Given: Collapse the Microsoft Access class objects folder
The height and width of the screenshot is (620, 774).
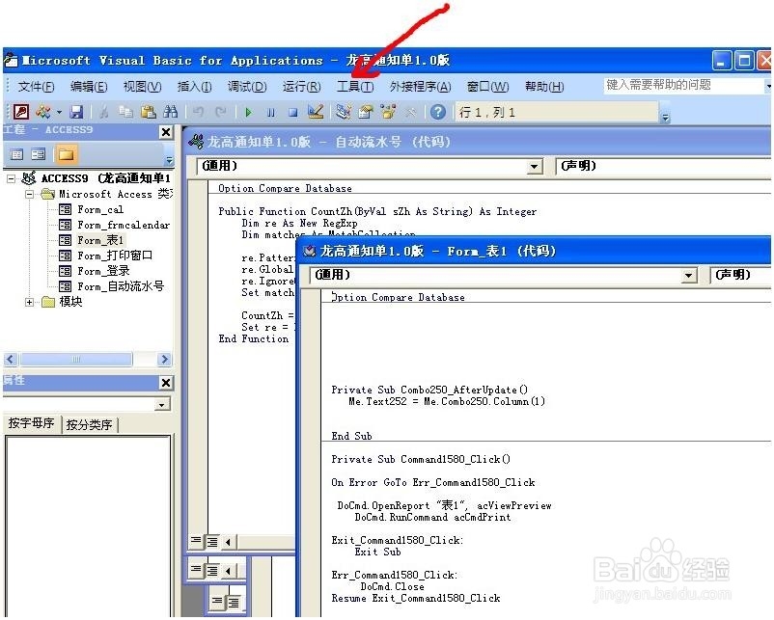Looking at the screenshot, I should 30,195.
